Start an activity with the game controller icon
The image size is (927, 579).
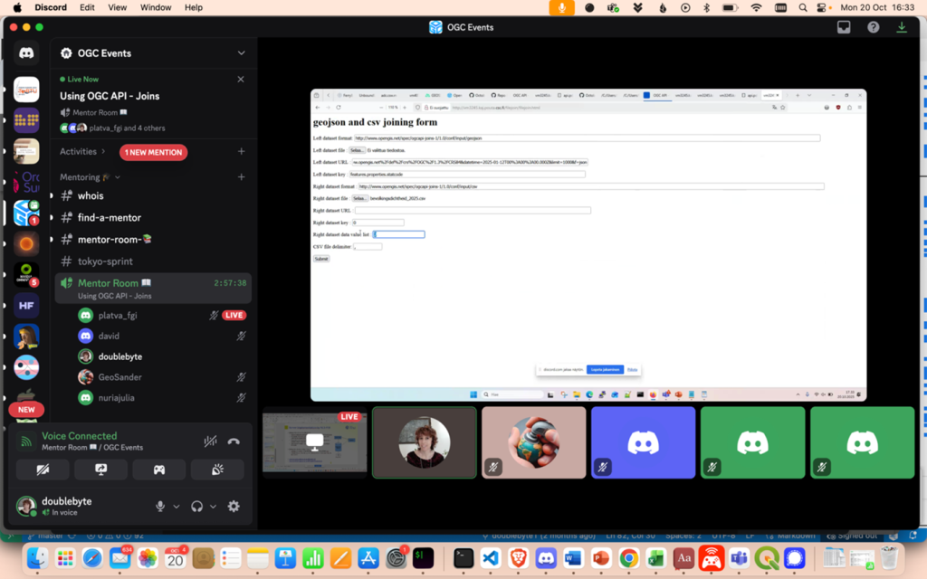[x=158, y=470]
